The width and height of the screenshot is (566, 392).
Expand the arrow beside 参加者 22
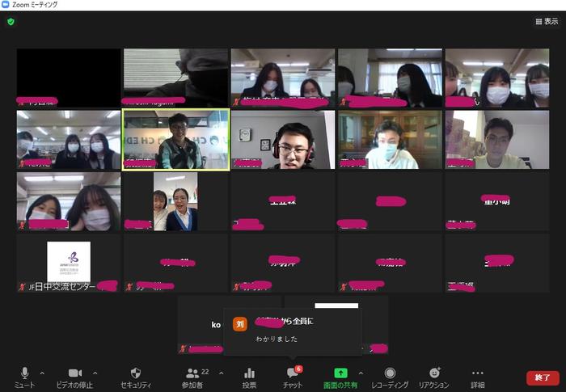coord(222,373)
